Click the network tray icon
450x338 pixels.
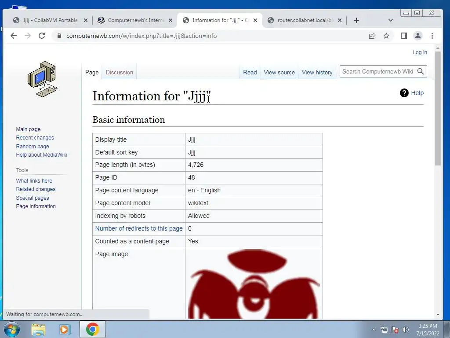[384, 330]
